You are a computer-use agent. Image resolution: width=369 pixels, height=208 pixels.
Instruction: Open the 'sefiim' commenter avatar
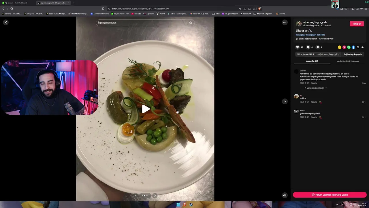(296, 96)
